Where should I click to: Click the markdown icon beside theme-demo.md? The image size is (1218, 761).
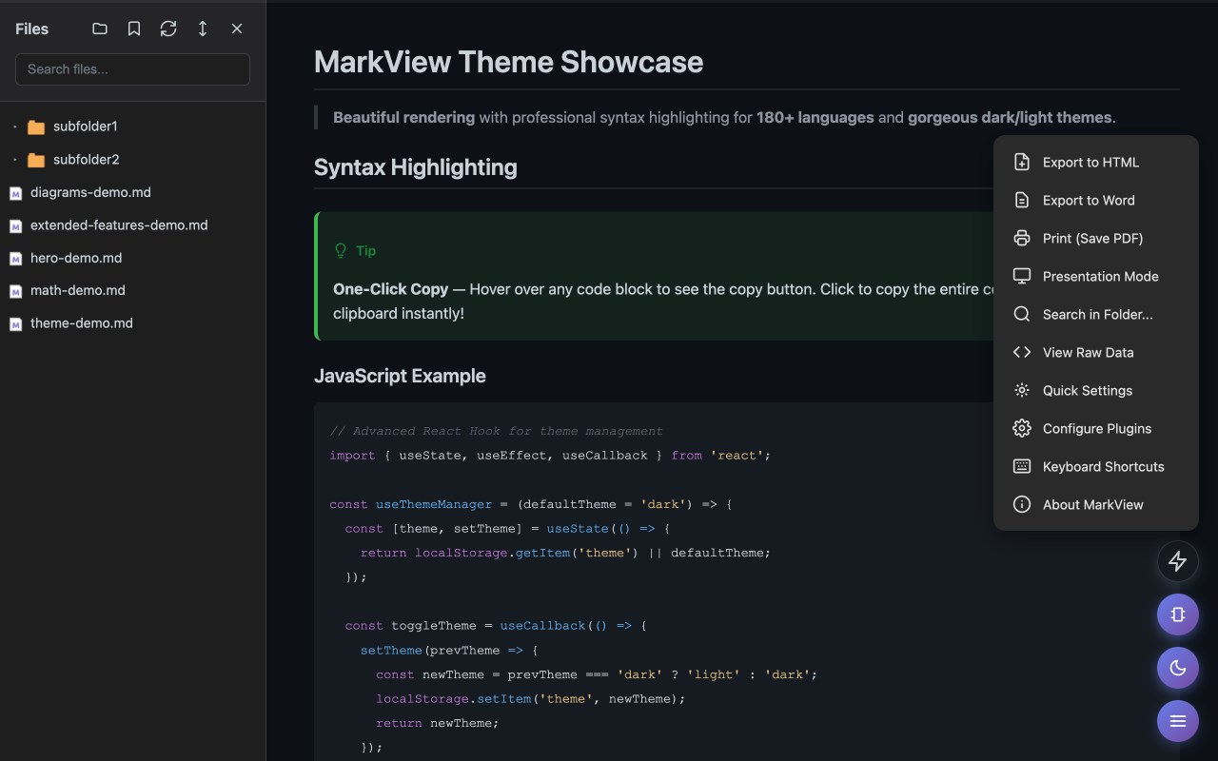(15, 324)
